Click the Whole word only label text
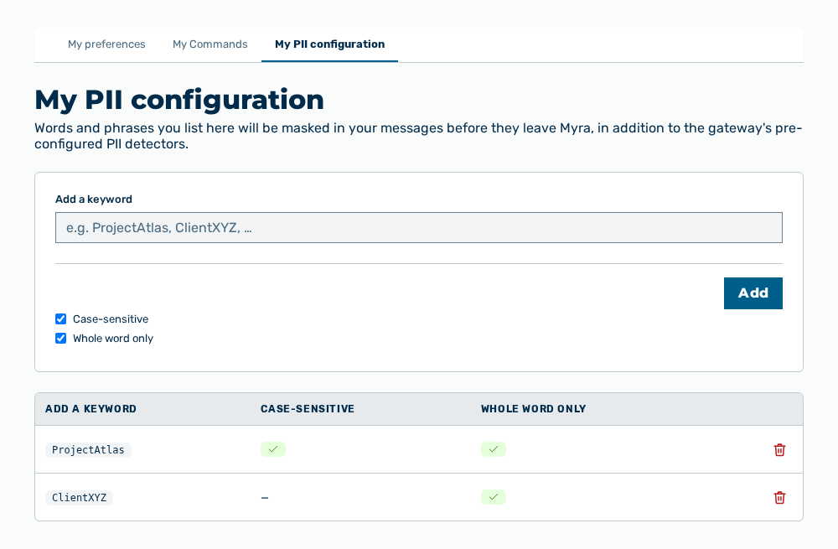The height and width of the screenshot is (549, 838). click(x=113, y=339)
